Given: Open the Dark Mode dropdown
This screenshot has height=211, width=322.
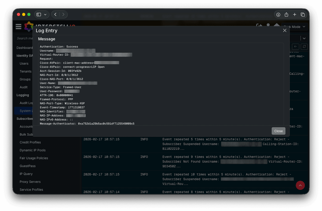Looking at the screenshot, I should (294, 27).
